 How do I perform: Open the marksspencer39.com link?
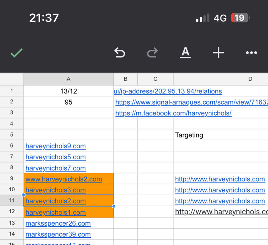click(58, 234)
